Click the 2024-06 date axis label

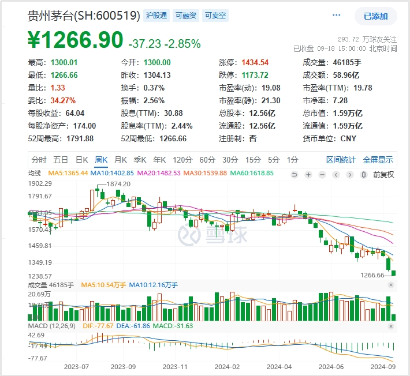pyautogui.click(x=331, y=367)
